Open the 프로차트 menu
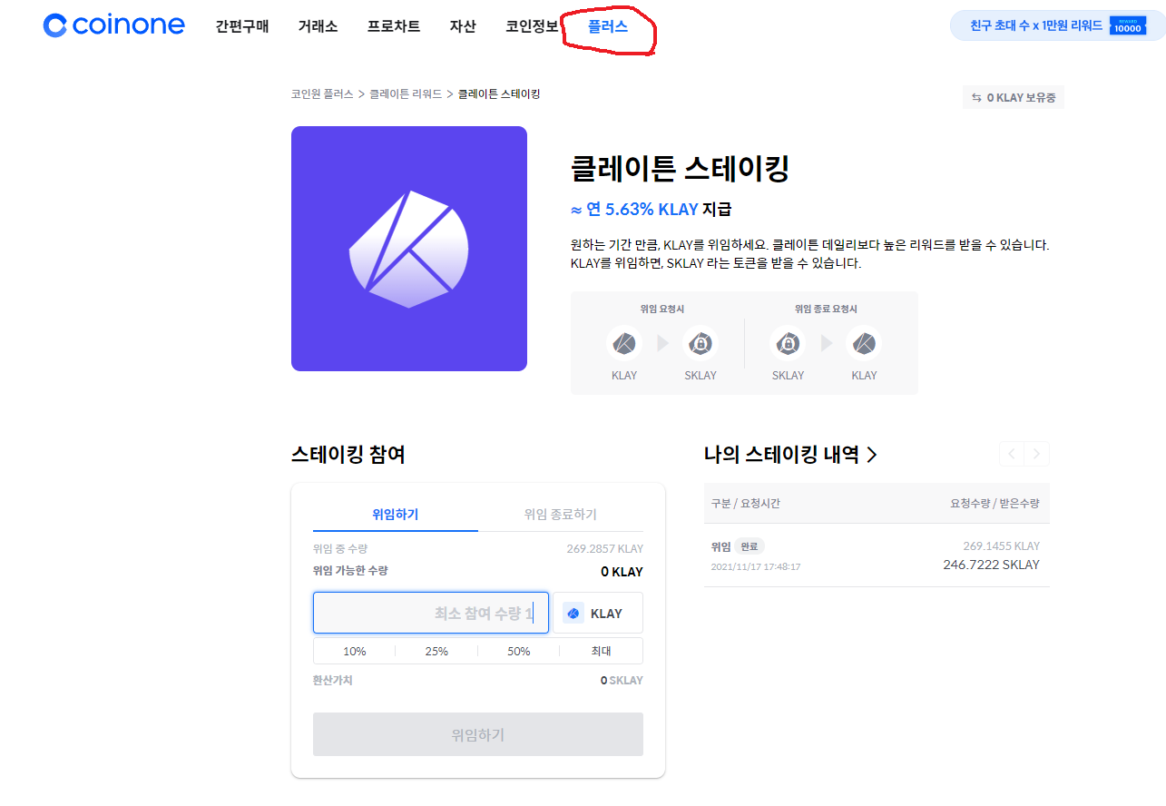This screenshot has height=806, width=1166. coord(394,26)
